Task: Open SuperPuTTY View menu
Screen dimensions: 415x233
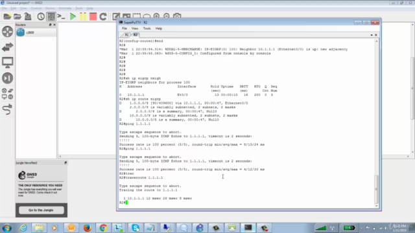Action: click(135, 28)
